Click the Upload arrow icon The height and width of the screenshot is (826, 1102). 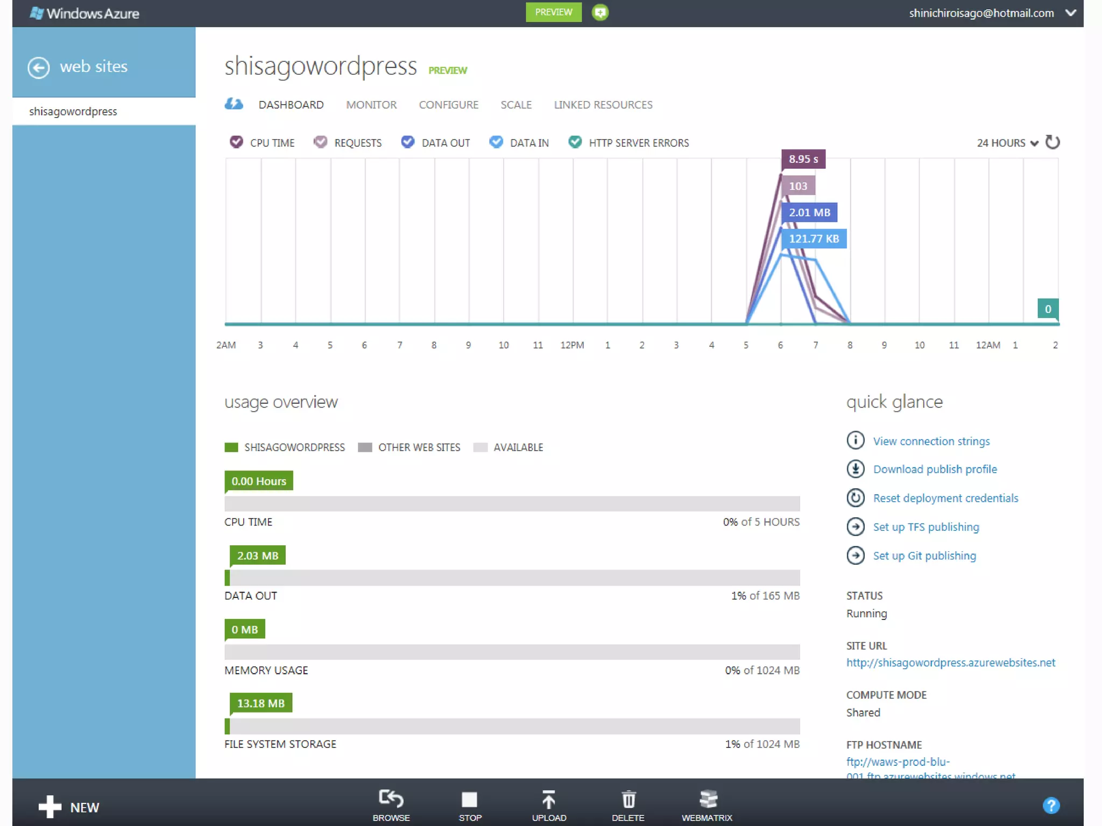point(548,799)
